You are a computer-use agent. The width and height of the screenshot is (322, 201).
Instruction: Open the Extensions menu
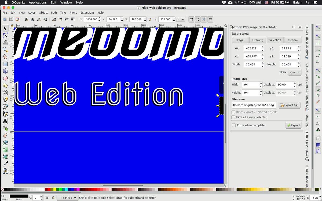coord(87,13)
